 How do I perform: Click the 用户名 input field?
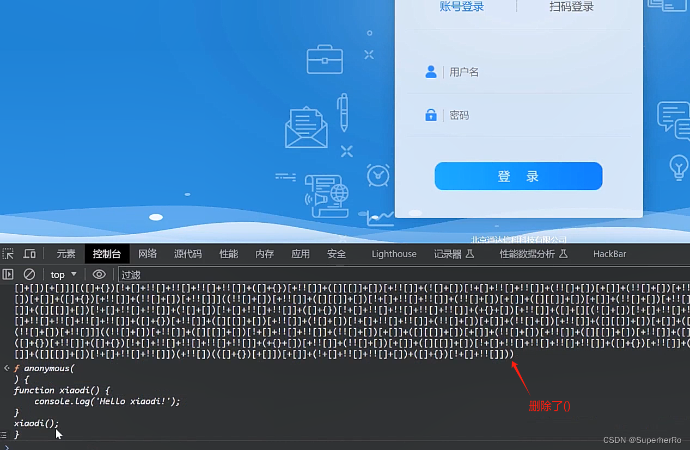pyautogui.click(x=518, y=72)
